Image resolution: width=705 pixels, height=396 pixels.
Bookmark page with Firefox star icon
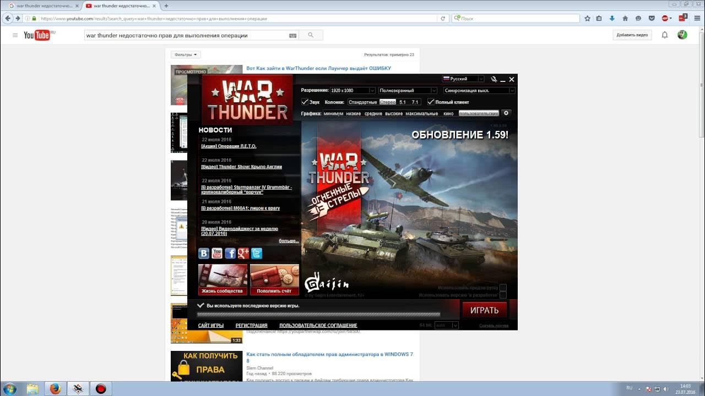tap(587, 18)
